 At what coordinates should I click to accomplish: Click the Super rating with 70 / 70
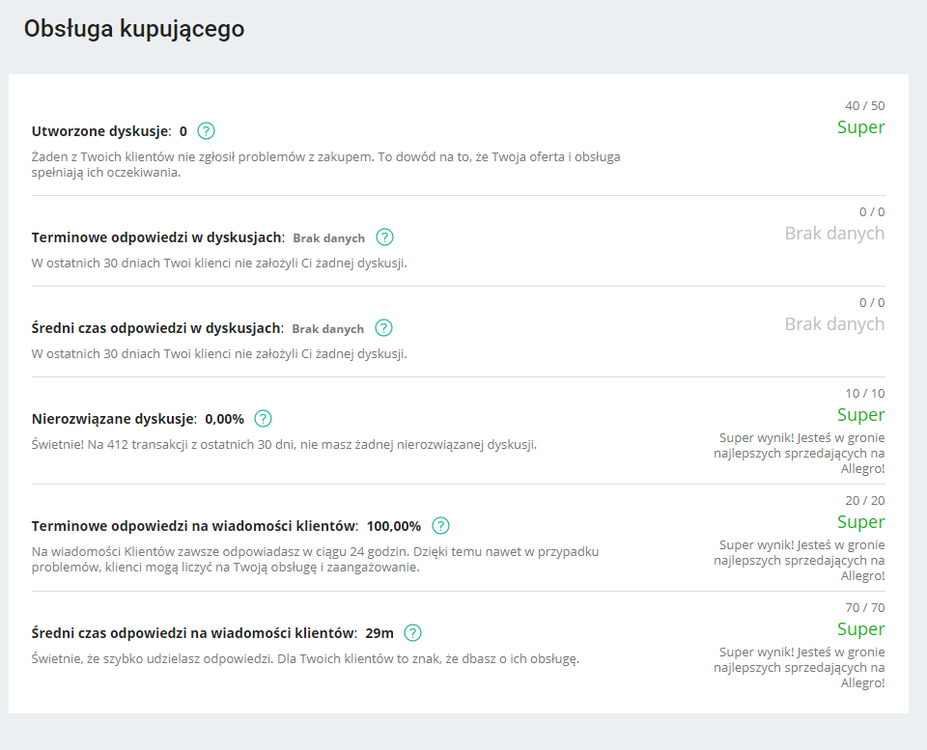[860, 628]
